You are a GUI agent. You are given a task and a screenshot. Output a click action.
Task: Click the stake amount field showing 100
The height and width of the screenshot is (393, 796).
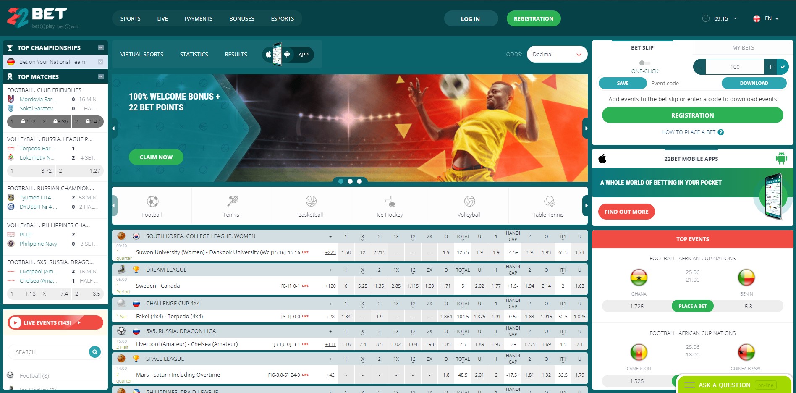735,67
